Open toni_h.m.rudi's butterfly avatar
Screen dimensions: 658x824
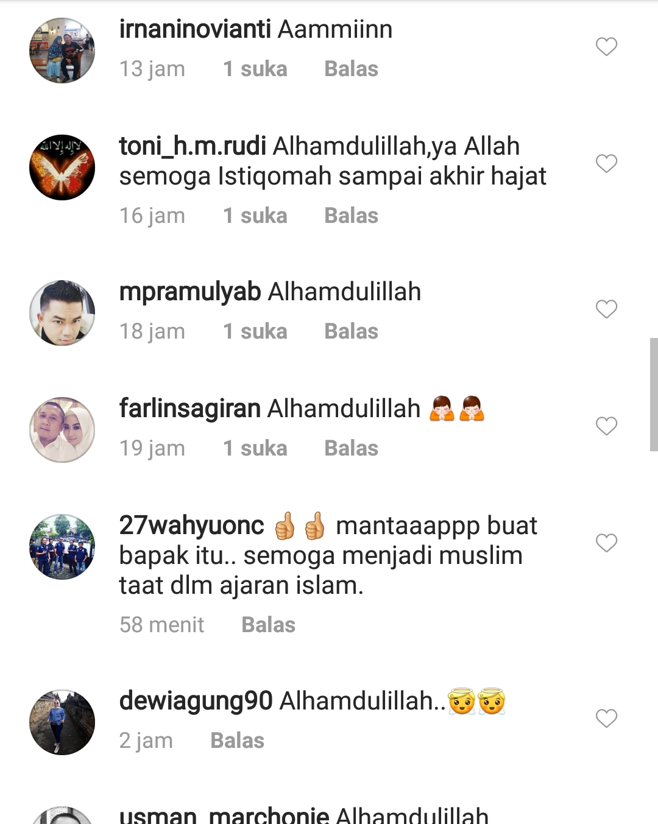tap(62, 167)
